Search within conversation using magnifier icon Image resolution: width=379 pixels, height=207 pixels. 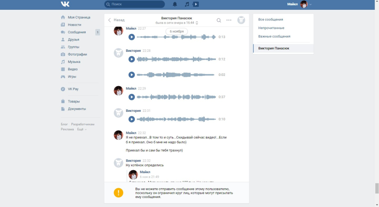(x=219, y=20)
